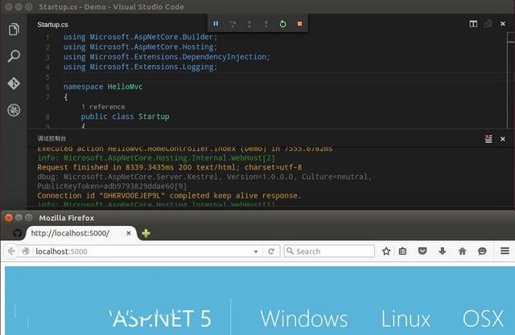Screen dimensions: 515x335
Task: Pause the debugging session
Action: [216, 23]
